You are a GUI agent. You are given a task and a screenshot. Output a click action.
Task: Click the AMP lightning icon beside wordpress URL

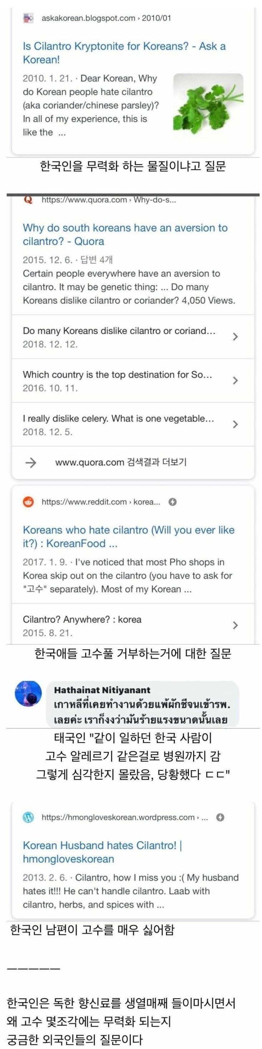pos(220,817)
